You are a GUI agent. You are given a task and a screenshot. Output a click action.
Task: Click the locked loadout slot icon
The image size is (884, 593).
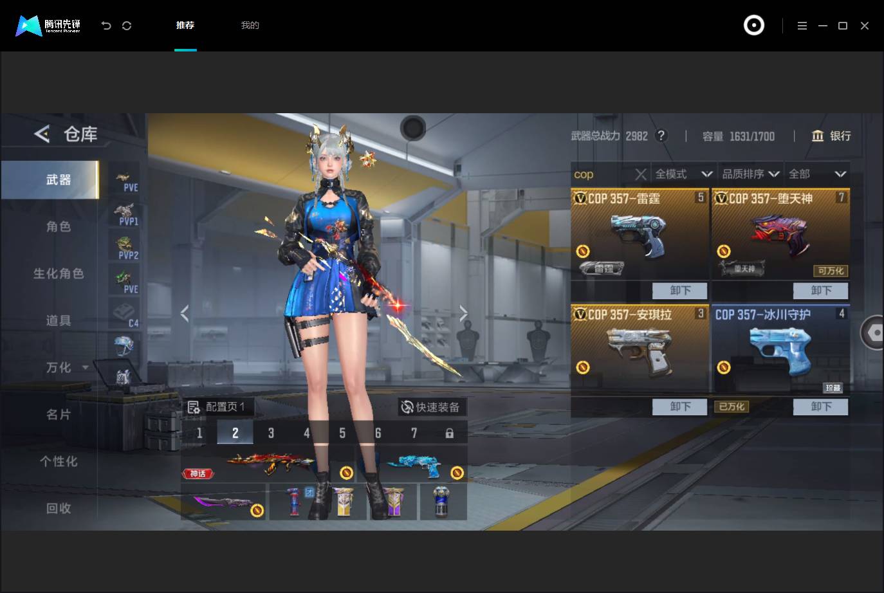coord(449,433)
